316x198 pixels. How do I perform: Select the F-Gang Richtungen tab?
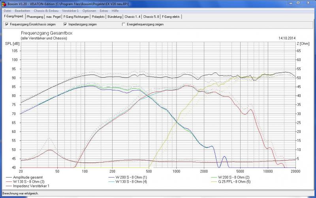(x=76, y=17)
